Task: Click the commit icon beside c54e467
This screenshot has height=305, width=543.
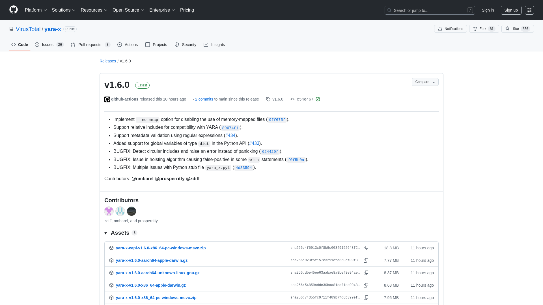Action: pyautogui.click(x=292, y=99)
